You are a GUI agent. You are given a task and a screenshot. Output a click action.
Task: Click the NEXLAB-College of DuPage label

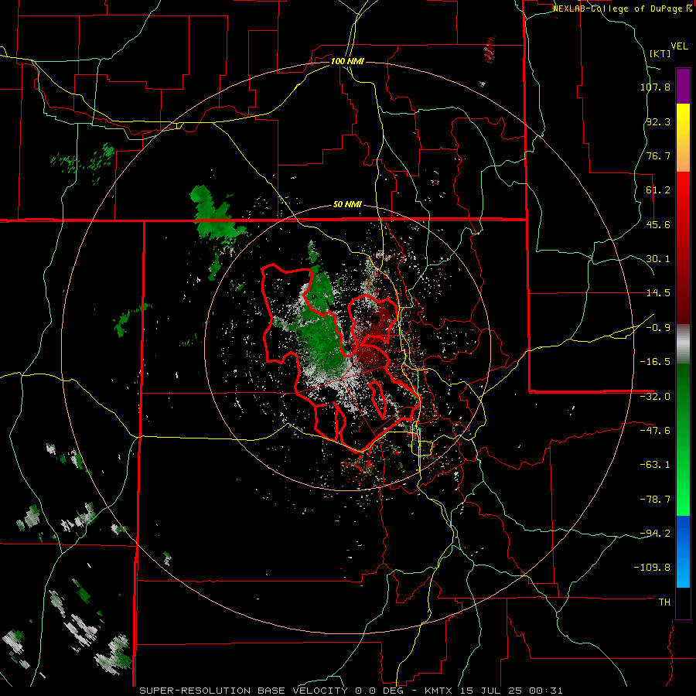click(619, 9)
